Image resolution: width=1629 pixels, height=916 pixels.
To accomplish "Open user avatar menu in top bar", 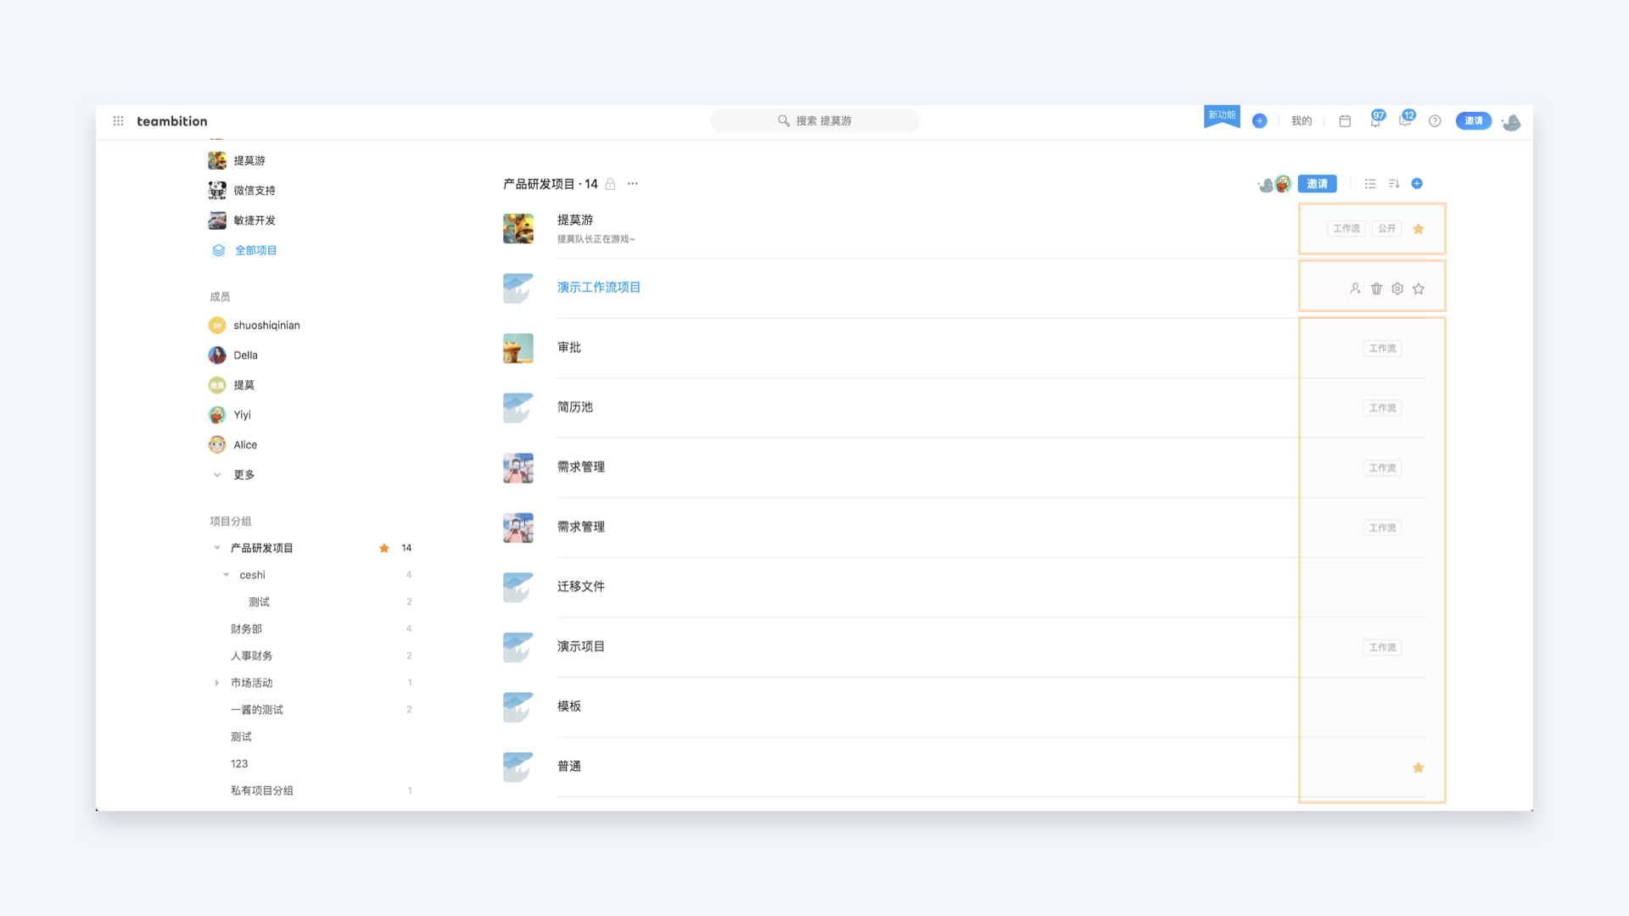I will click(1512, 122).
